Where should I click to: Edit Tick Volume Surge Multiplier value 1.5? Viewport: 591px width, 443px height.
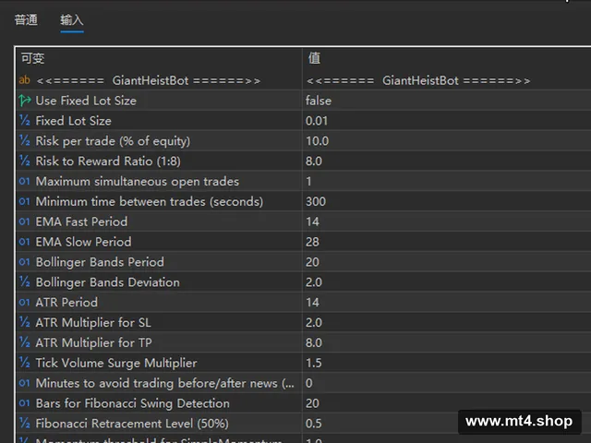coord(314,363)
